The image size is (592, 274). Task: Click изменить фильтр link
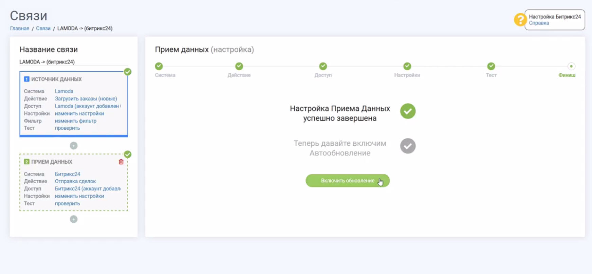tap(76, 121)
